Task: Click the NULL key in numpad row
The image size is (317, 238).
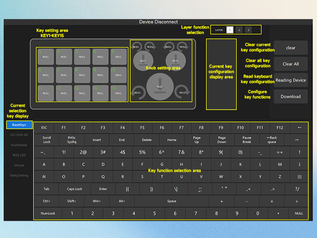Action: click(299, 213)
